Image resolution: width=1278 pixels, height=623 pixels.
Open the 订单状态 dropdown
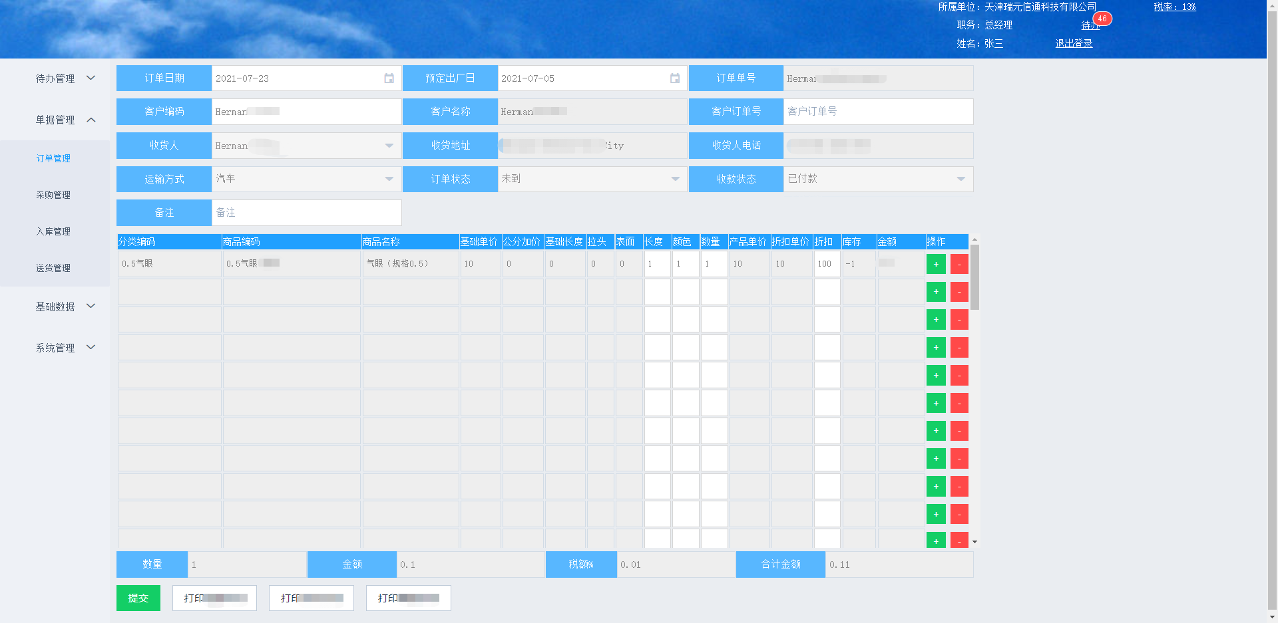(x=675, y=179)
